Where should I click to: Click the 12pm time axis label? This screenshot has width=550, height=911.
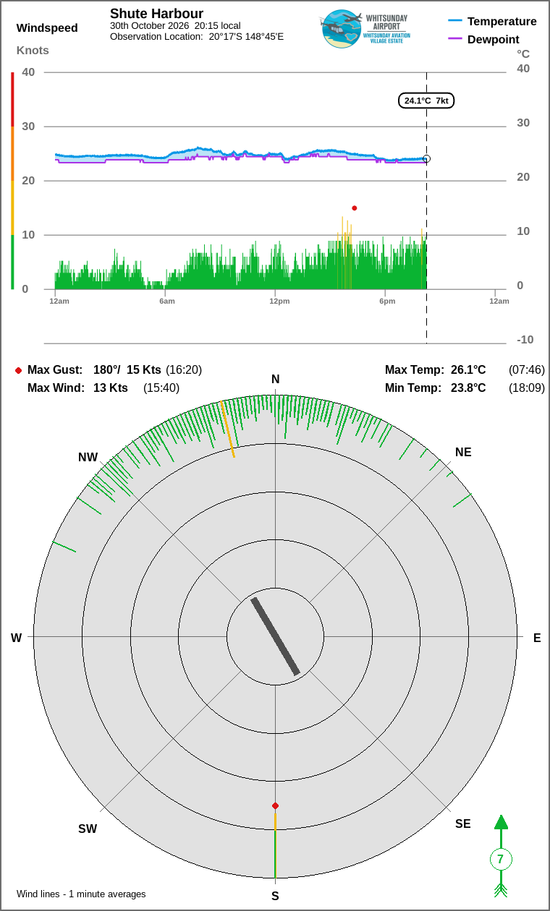(279, 301)
